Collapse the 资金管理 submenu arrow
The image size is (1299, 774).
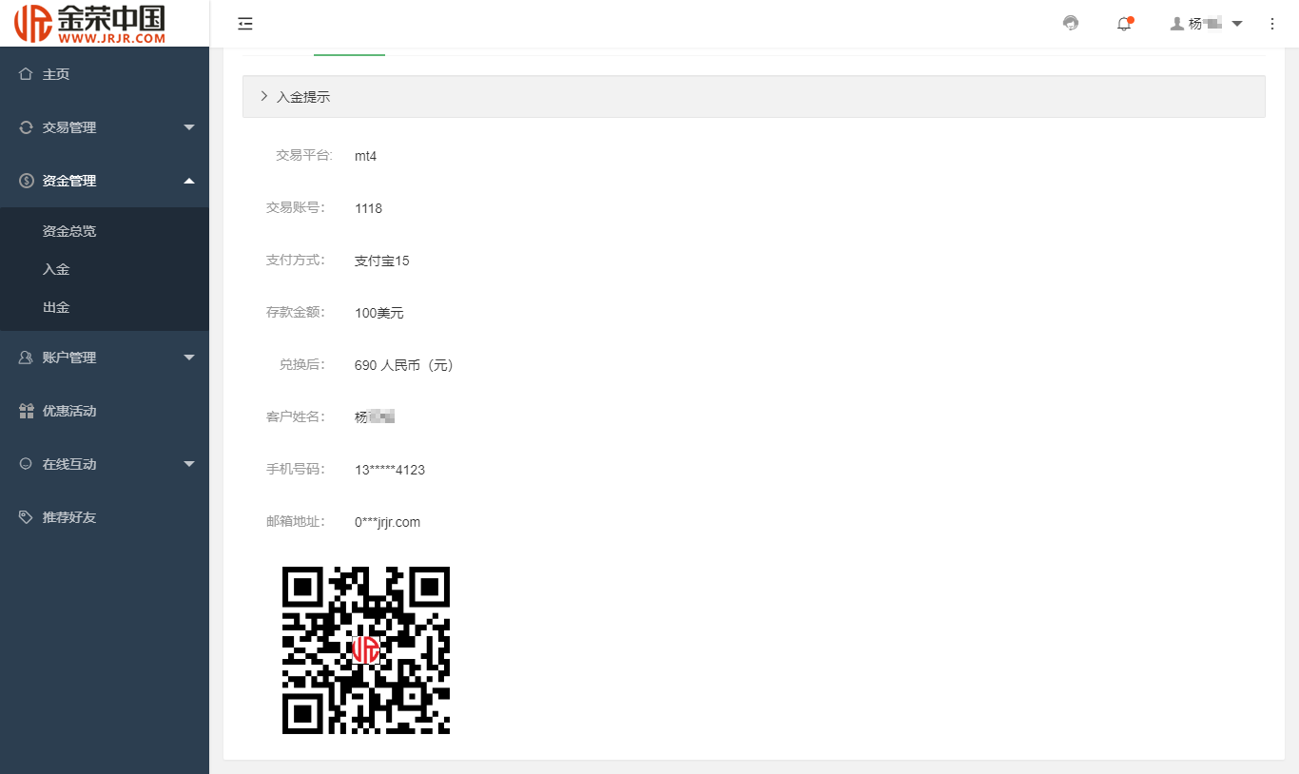[189, 181]
